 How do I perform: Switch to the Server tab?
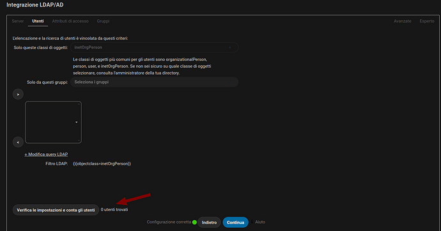coord(18,21)
